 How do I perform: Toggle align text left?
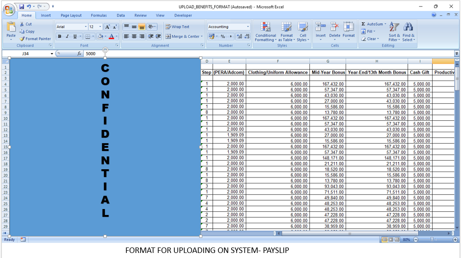(126, 37)
